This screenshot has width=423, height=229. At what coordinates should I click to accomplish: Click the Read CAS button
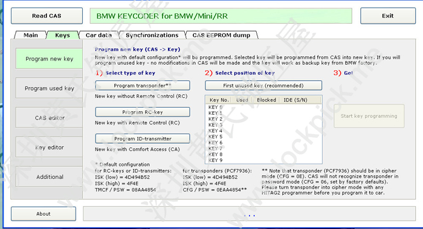point(47,16)
